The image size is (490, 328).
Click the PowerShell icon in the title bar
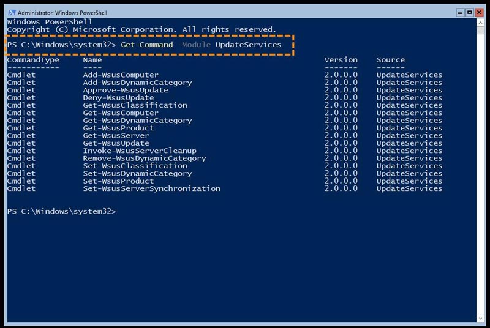tap(12, 12)
